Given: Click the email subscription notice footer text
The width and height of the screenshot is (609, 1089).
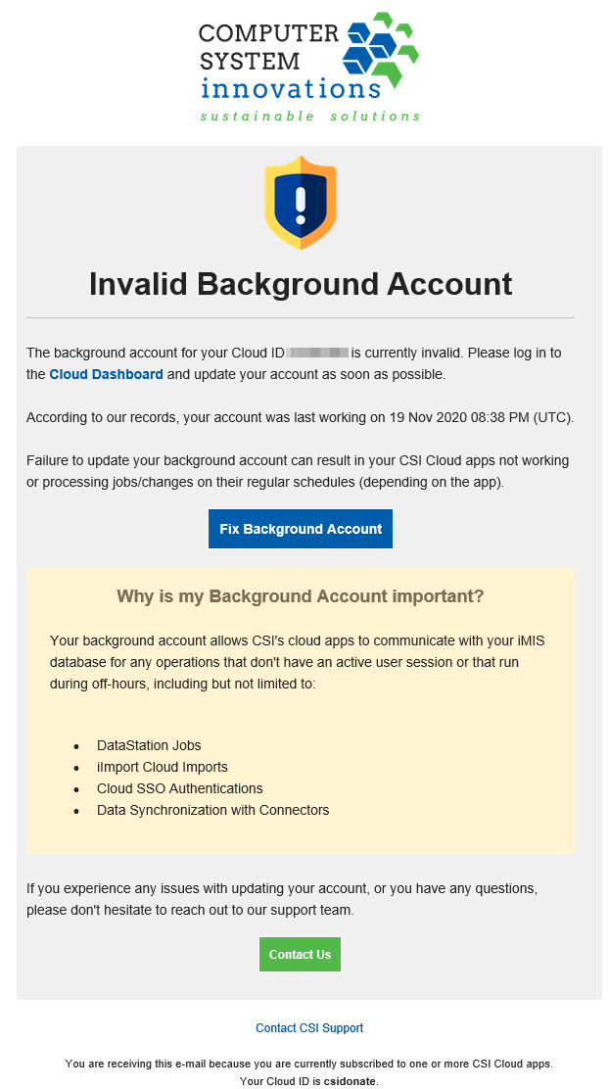Looking at the screenshot, I should [x=309, y=1063].
